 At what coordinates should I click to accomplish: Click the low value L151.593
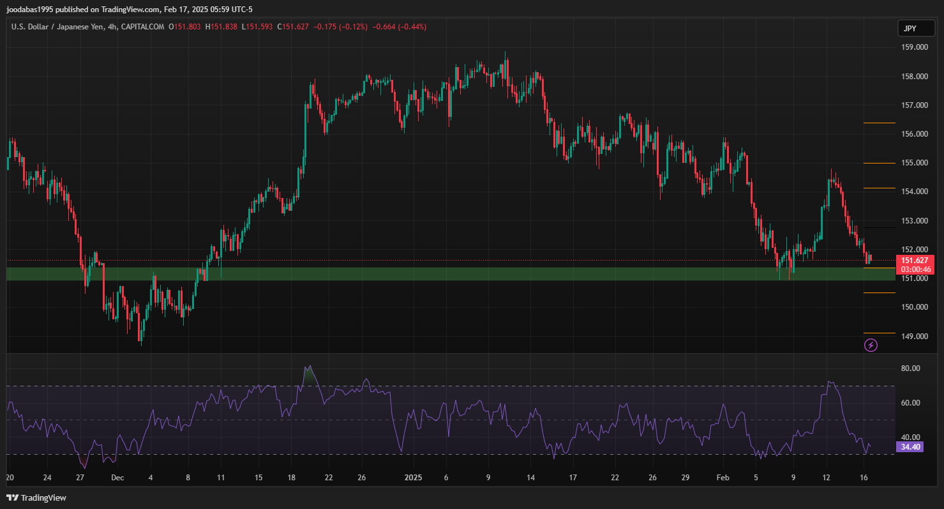257,27
